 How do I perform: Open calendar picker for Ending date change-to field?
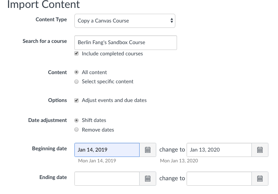(x=260, y=179)
